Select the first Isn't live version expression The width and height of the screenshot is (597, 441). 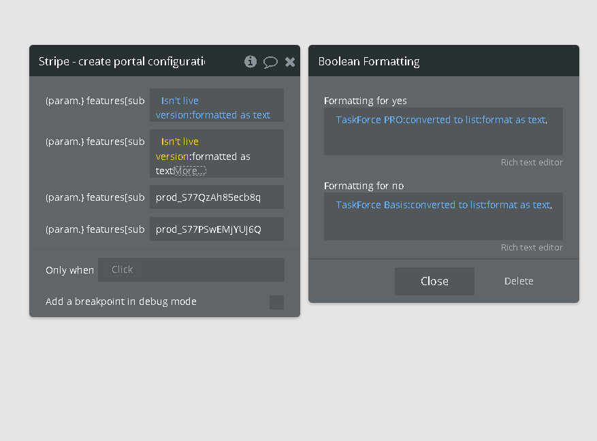click(x=180, y=101)
